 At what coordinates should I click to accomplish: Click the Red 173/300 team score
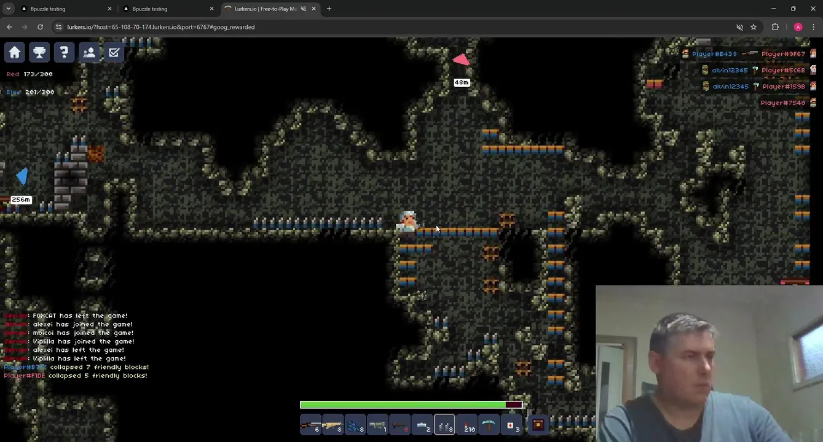click(x=30, y=74)
